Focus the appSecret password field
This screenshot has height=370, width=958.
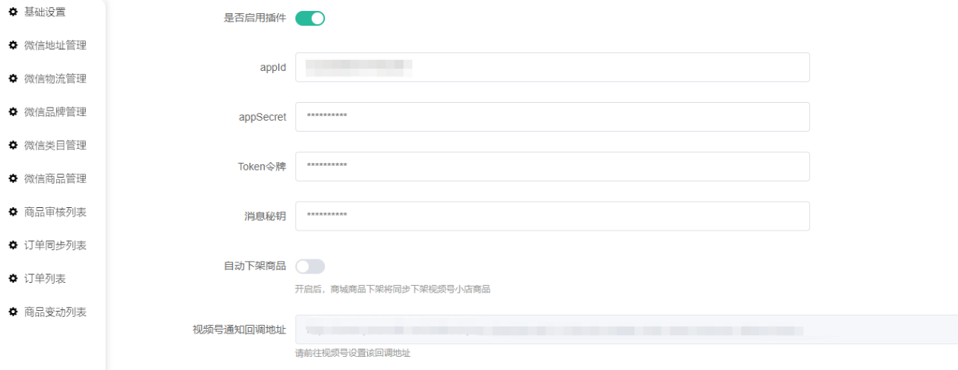[x=552, y=117]
